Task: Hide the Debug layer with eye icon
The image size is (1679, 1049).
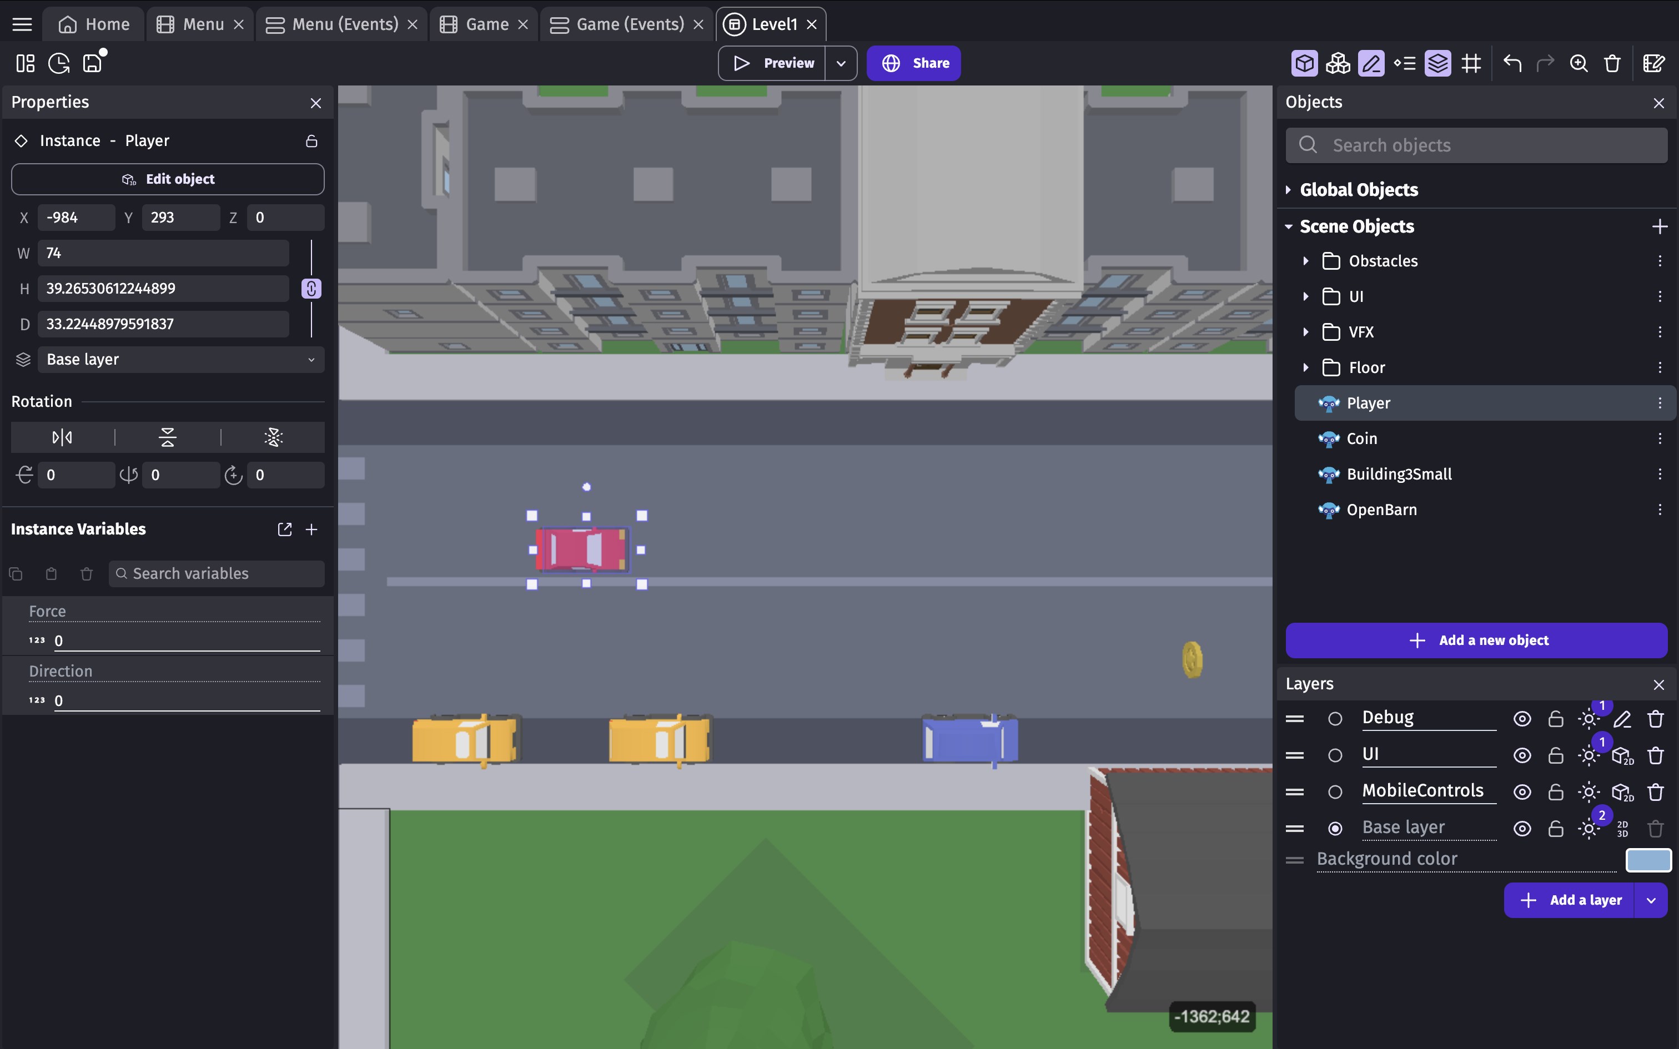Action: click(1522, 719)
